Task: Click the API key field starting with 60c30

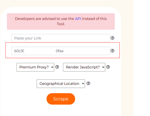Action: [61, 51]
